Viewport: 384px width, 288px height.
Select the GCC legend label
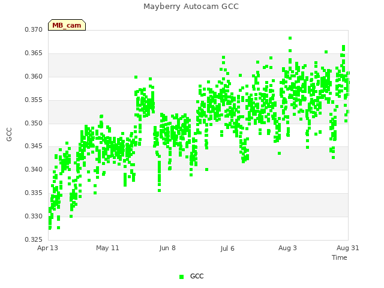pyautogui.click(x=197, y=276)
